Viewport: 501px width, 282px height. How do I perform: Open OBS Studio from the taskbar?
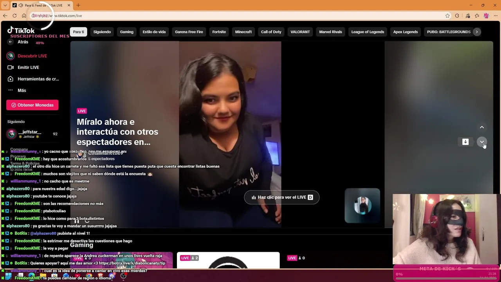click(x=123, y=276)
